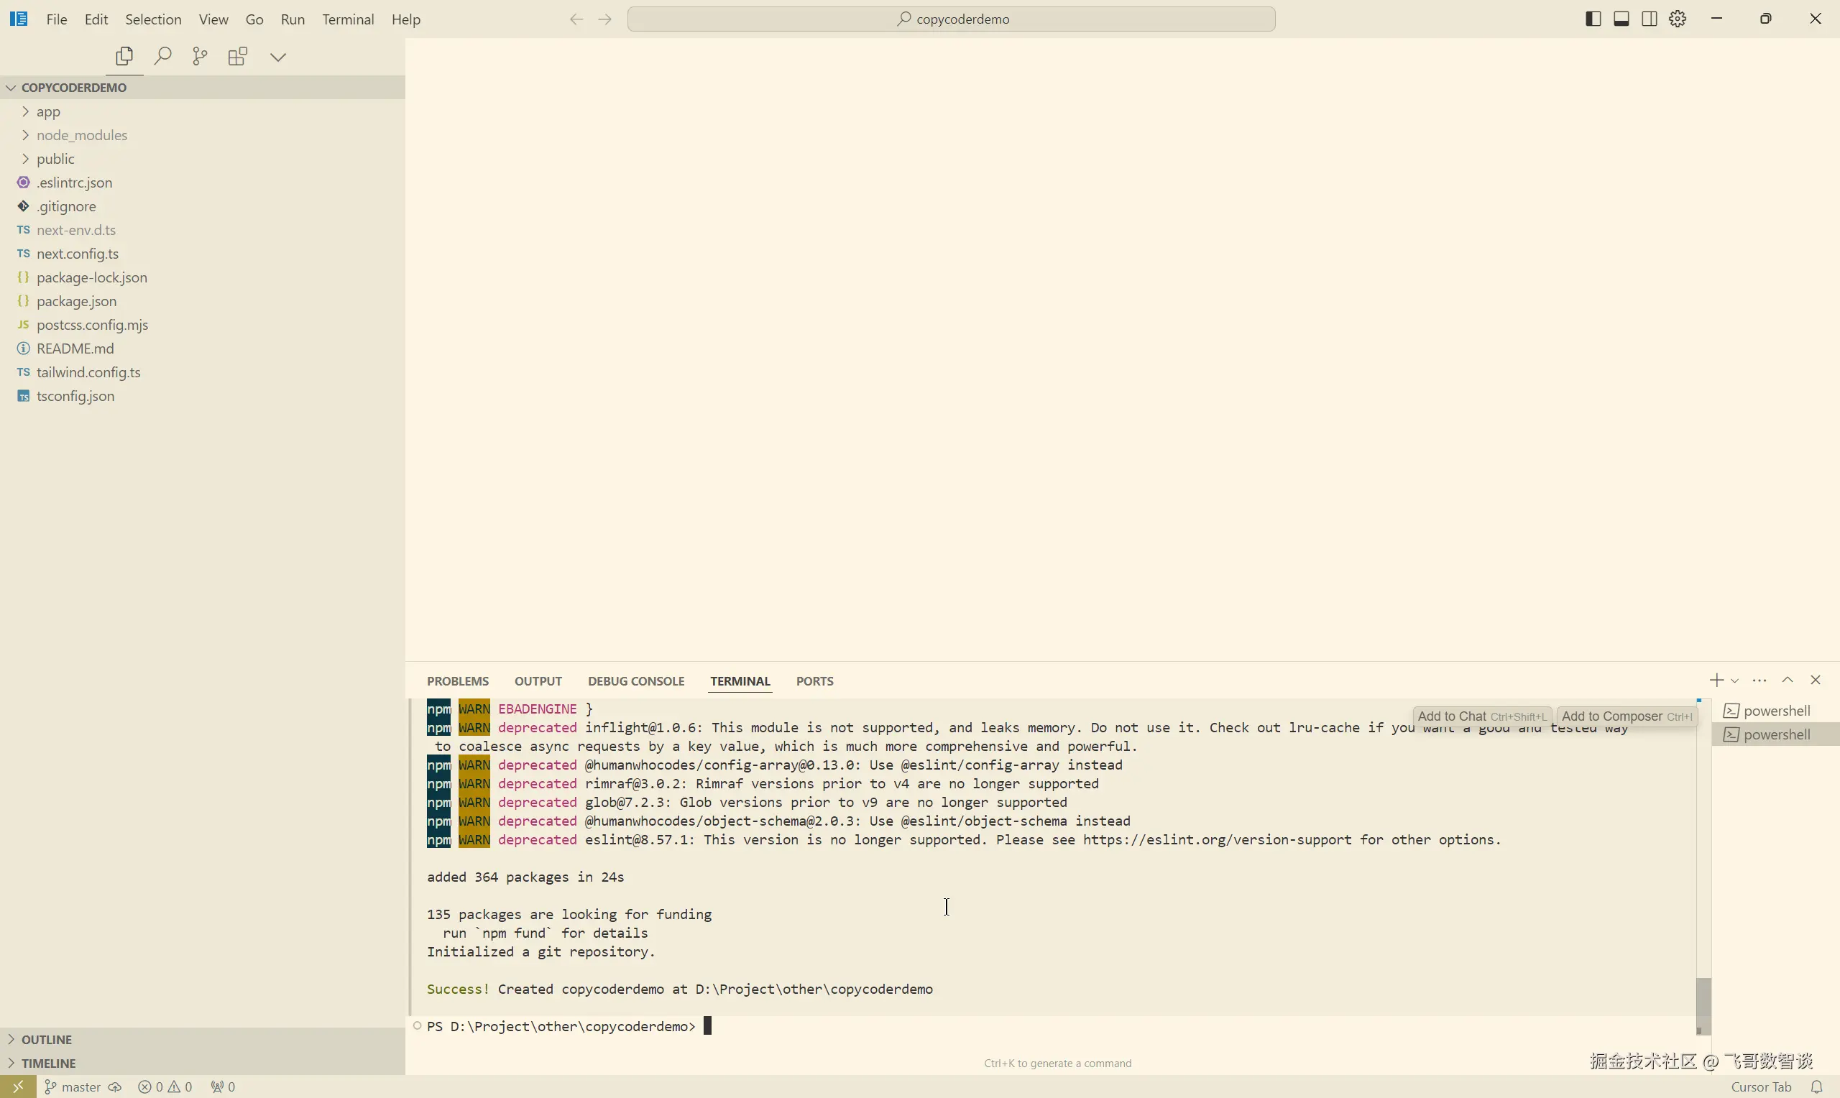Open the Explorer view icon
The width and height of the screenshot is (1840, 1098).
click(124, 56)
